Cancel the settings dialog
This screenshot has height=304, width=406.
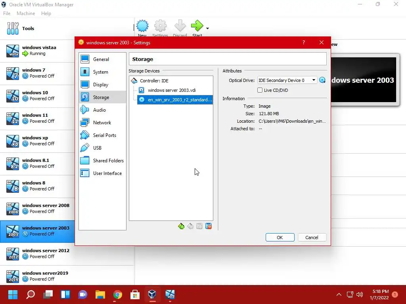(312, 237)
